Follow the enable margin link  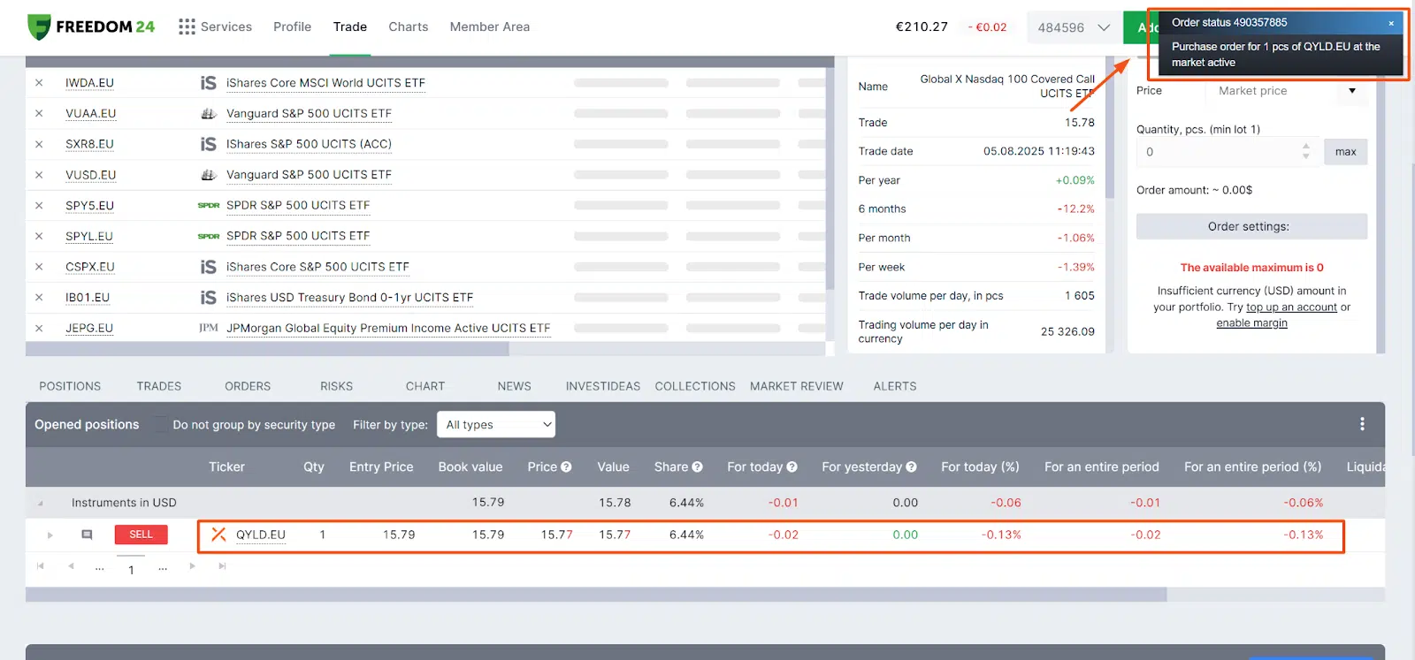tap(1251, 323)
